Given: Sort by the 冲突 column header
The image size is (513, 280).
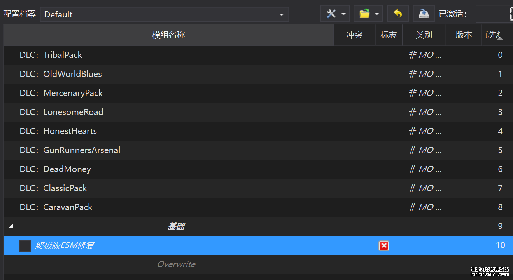Looking at the screenshot, I should [x=354, y=35].
